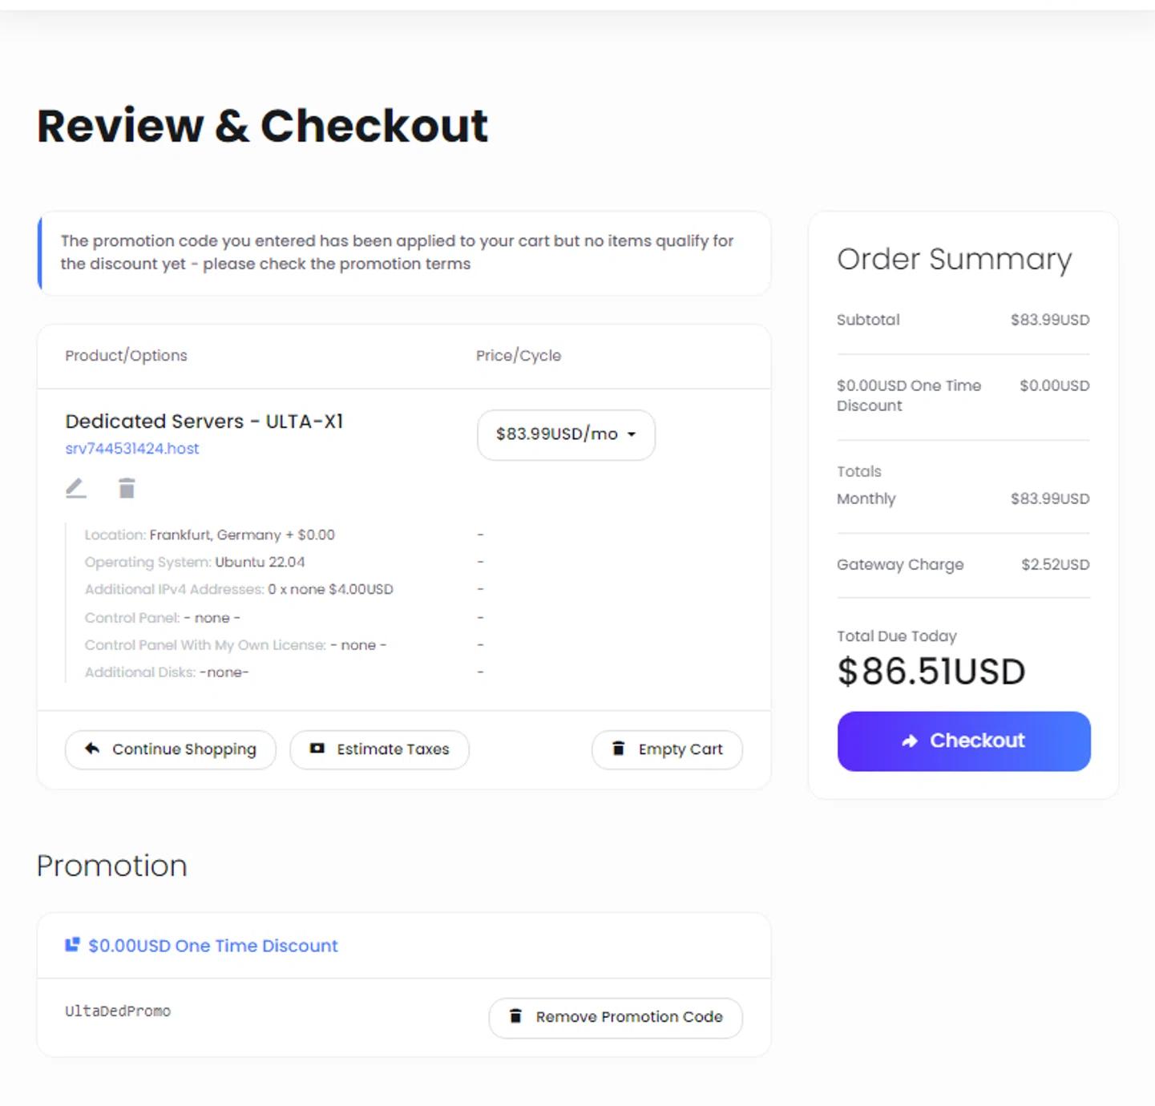
Task: Click the Monthly total $83.99USD value
Action: coord(1050,499)
